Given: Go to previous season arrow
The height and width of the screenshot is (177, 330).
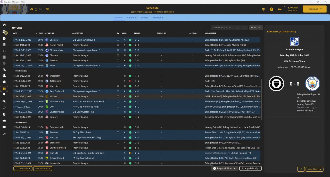Looking at the screenshot, I should click(x=237, y=28).
